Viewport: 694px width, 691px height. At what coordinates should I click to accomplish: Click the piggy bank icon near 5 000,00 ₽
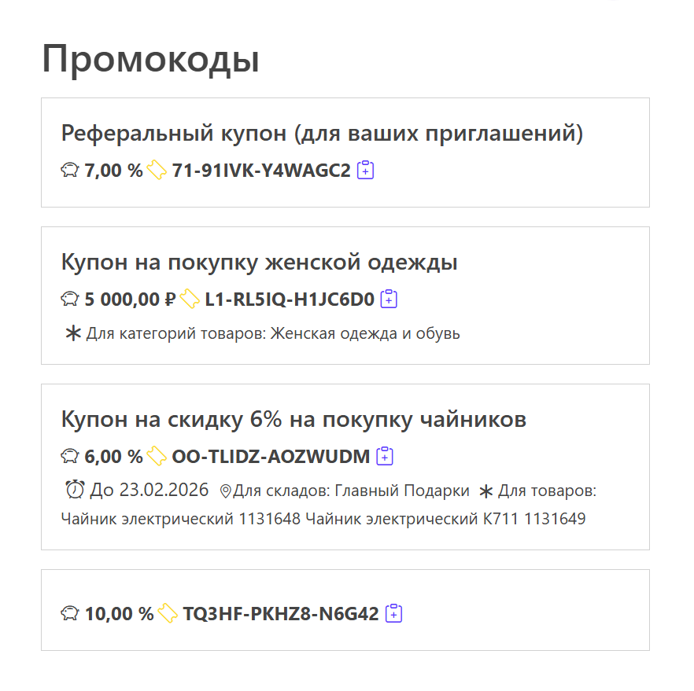69,300
